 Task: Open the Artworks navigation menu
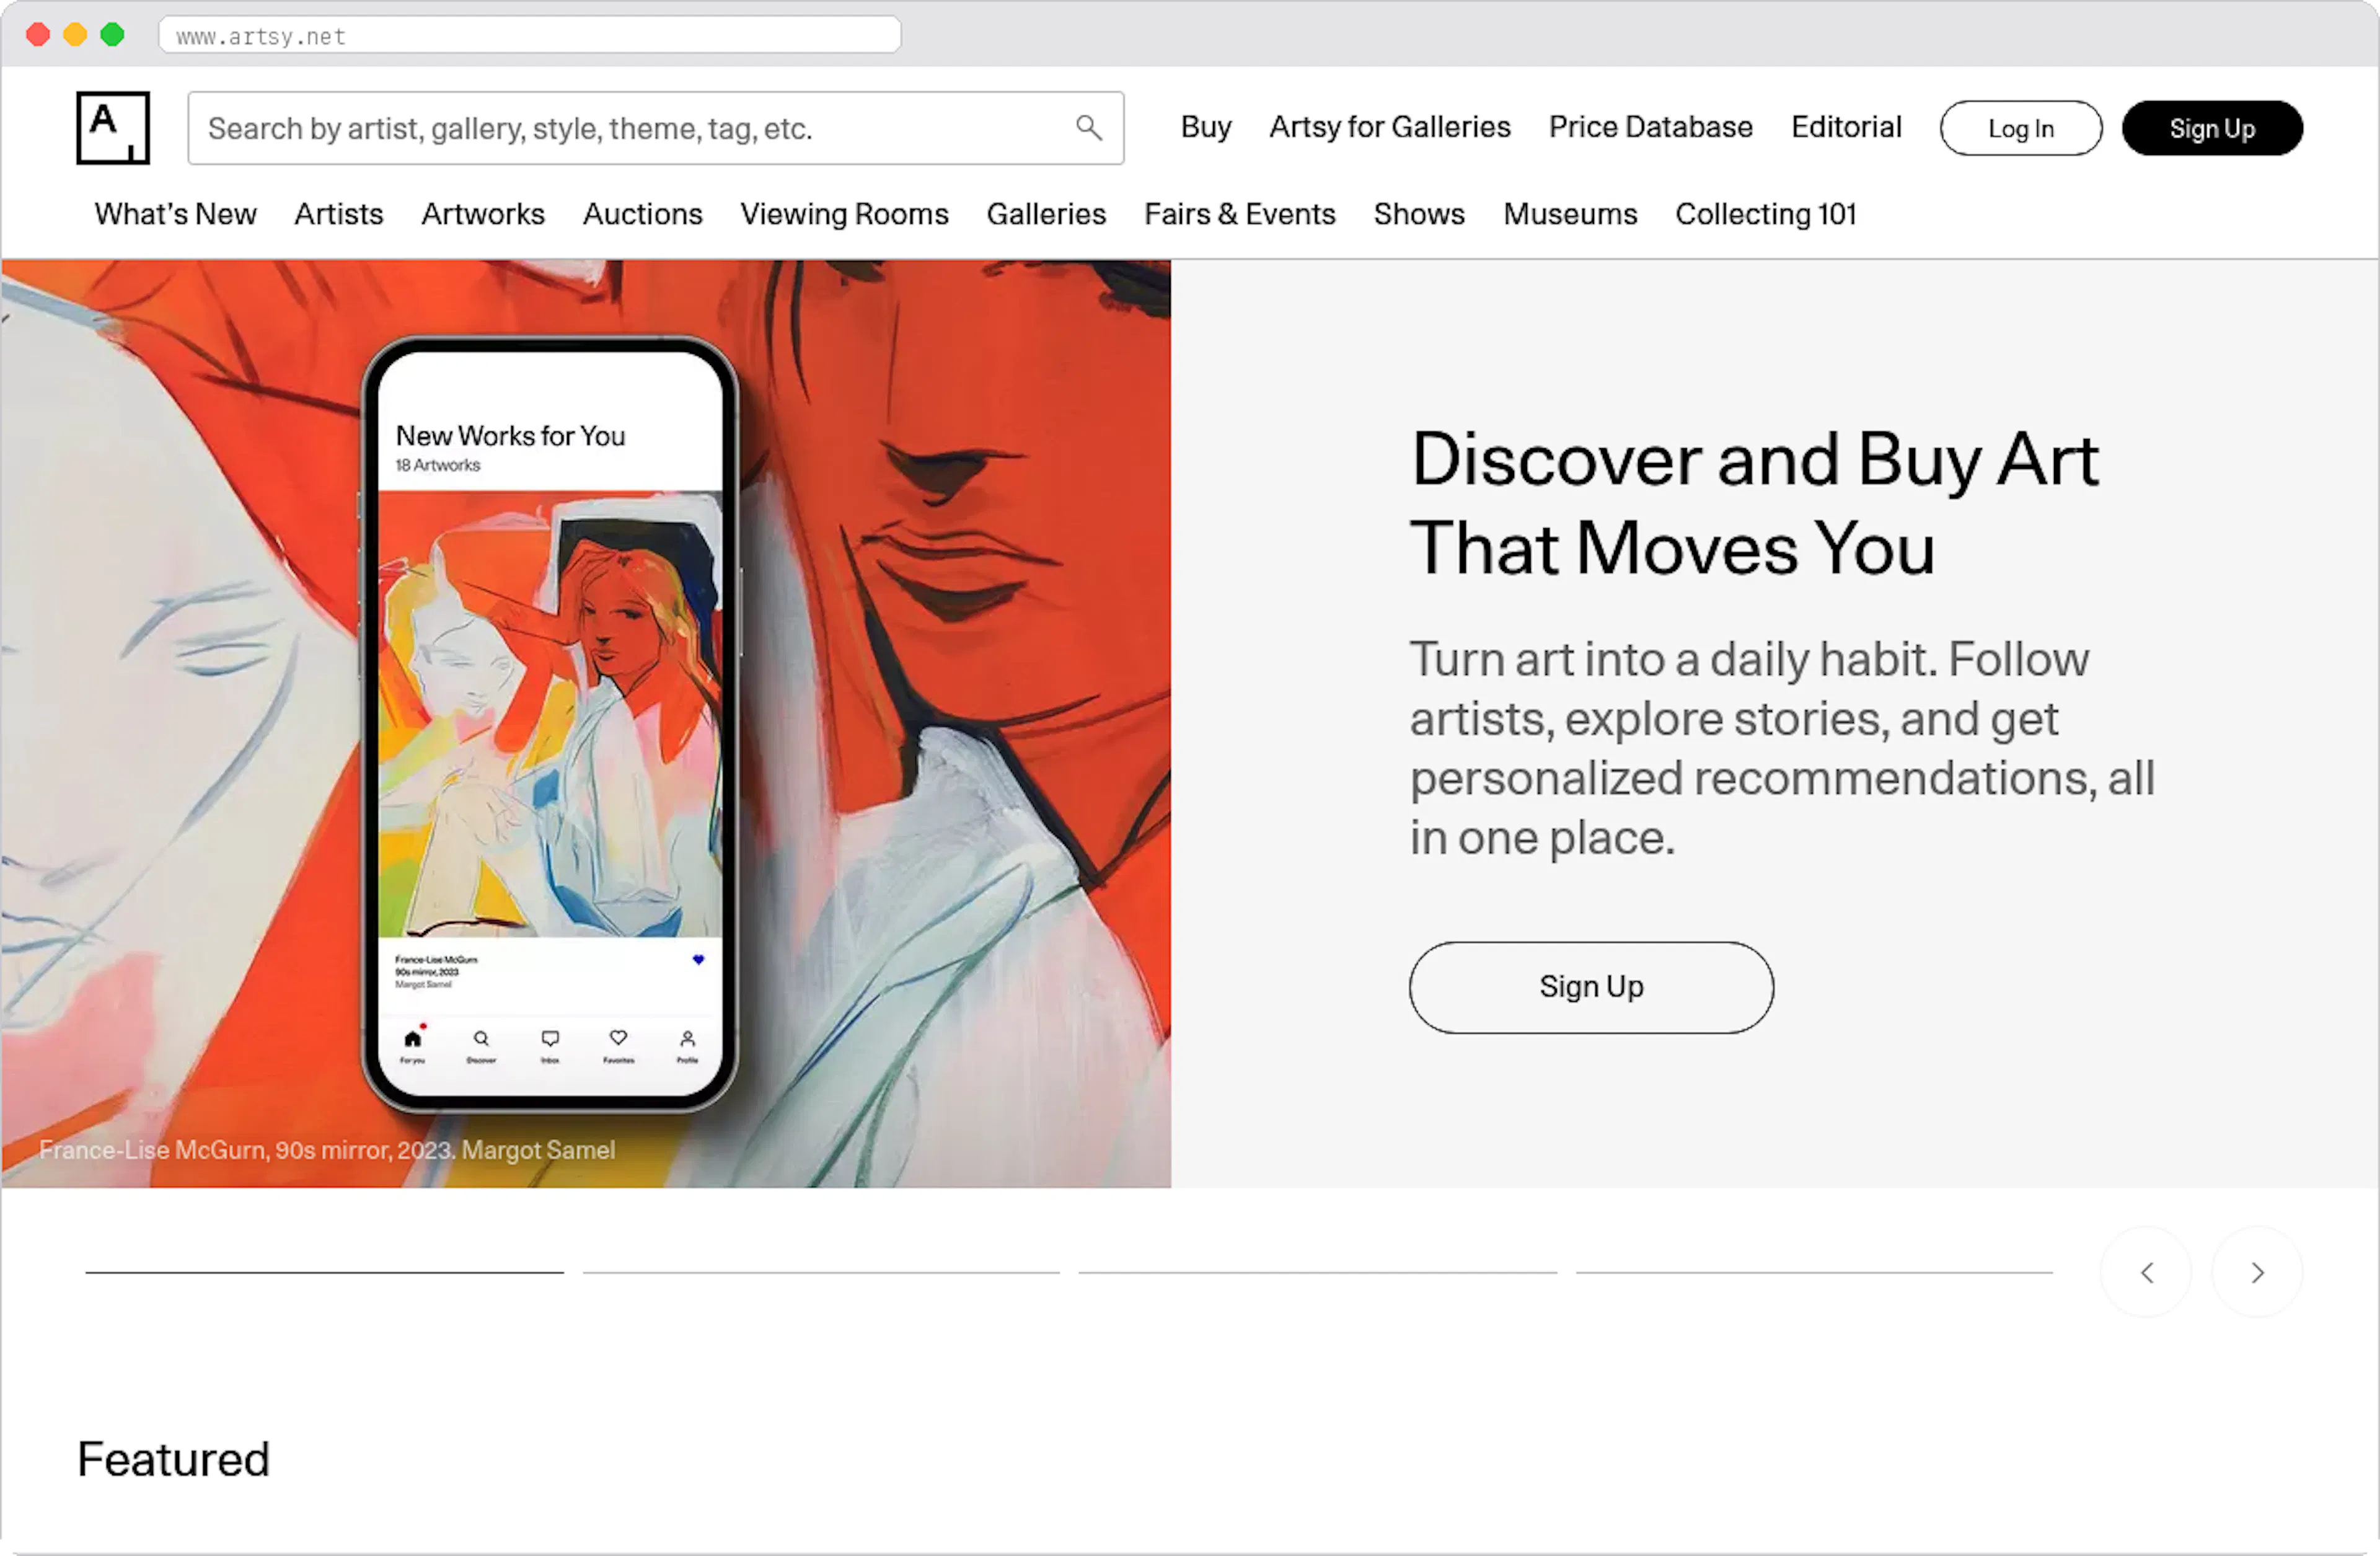[x=483, y=214]
